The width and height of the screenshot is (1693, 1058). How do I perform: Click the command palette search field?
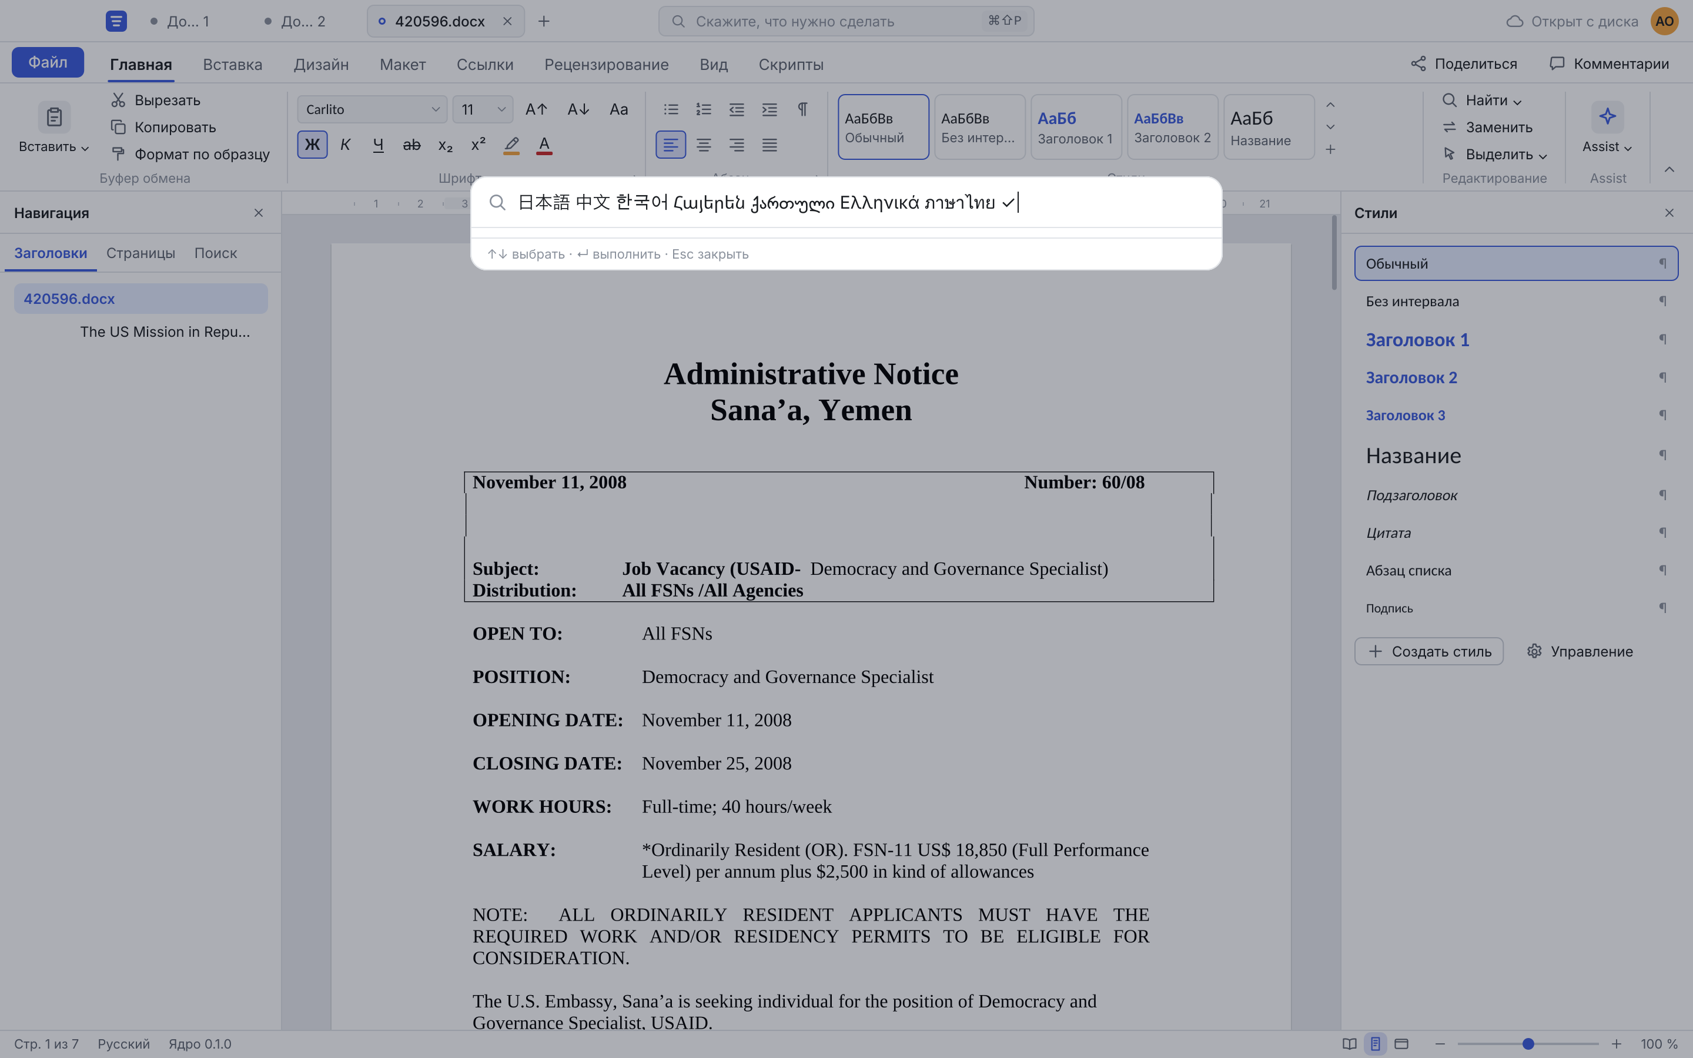coord(846,203)
